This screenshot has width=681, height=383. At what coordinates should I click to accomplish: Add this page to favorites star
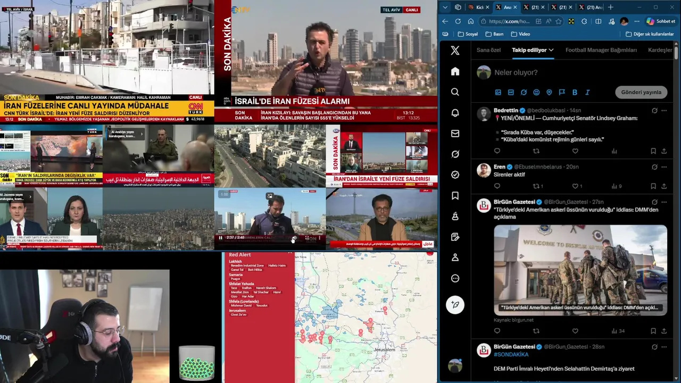[558, 21]
